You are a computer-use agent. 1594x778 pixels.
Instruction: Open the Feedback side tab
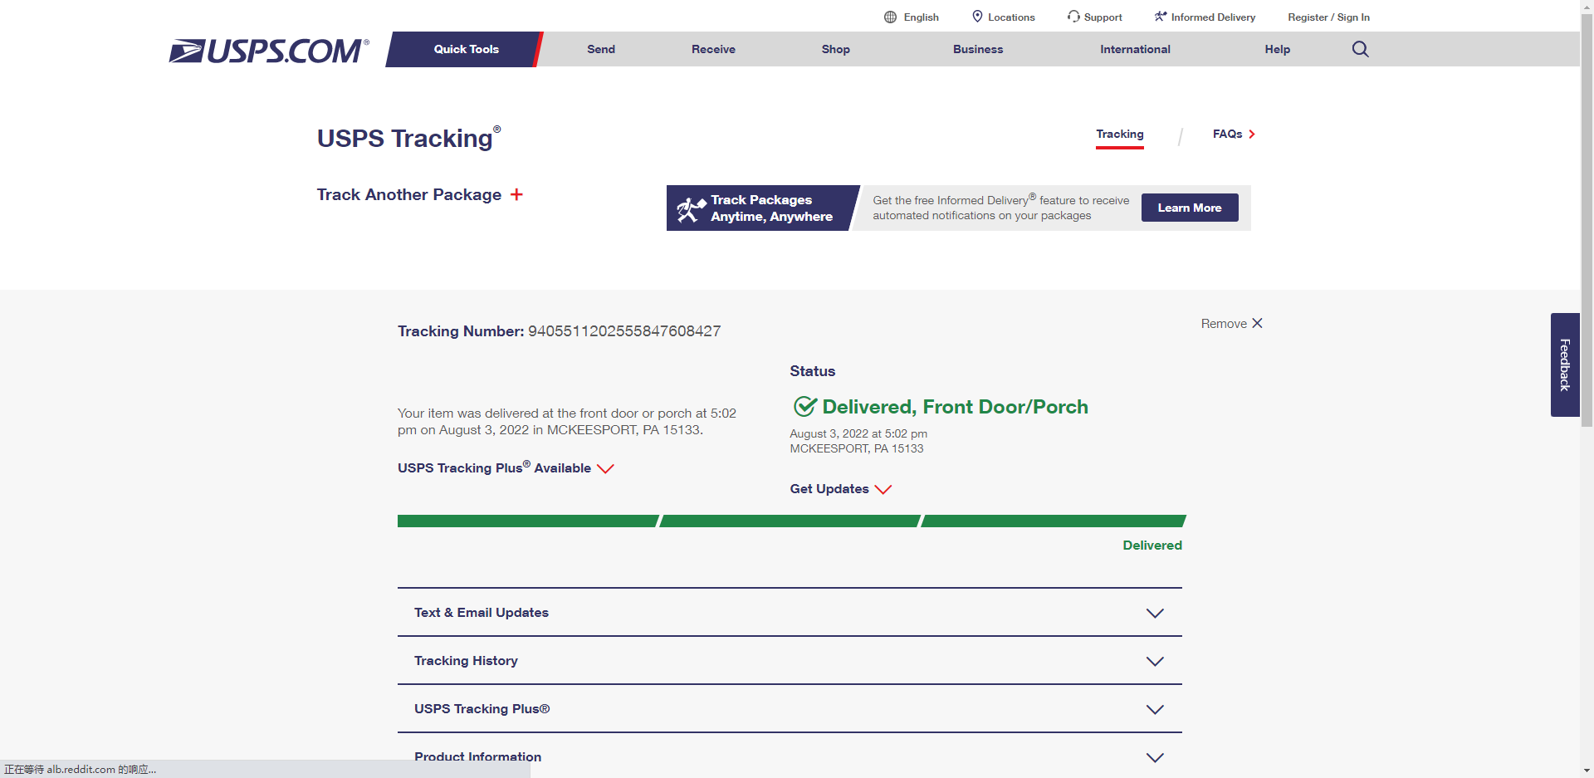[x=1564, y=365]
